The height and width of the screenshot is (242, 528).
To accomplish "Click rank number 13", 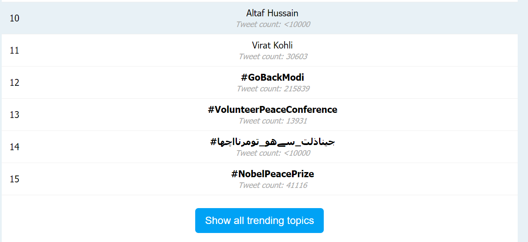I will click(15, 115).
